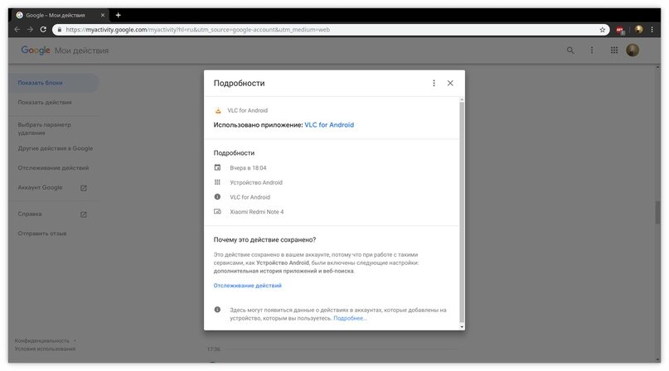This screenshot has height=371, width=669.
Task: Click grid icon beside Устройство Android
Action: pyautogui.click(x=217, y=182)
